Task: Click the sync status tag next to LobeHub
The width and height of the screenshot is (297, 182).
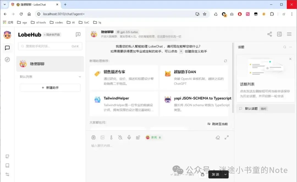Action: (x=52, y=35)
